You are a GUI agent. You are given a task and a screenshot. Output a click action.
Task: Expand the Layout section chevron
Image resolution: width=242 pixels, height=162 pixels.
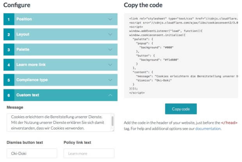(110, 34)
